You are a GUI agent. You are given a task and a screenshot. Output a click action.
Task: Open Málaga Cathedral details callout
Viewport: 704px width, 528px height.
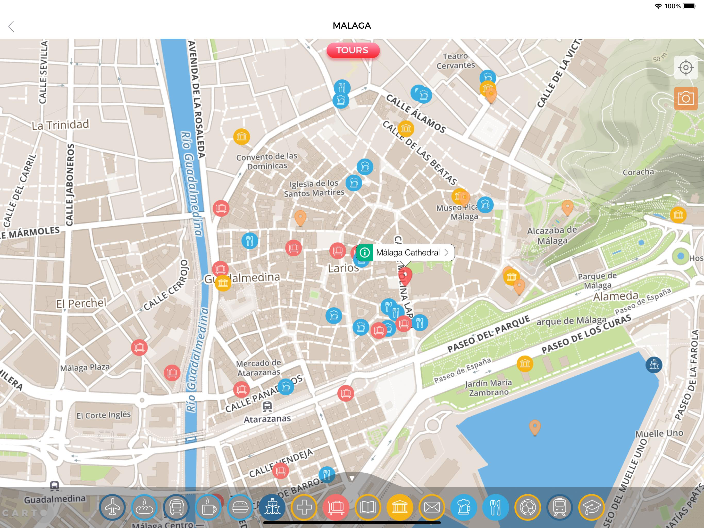point(405,253)
